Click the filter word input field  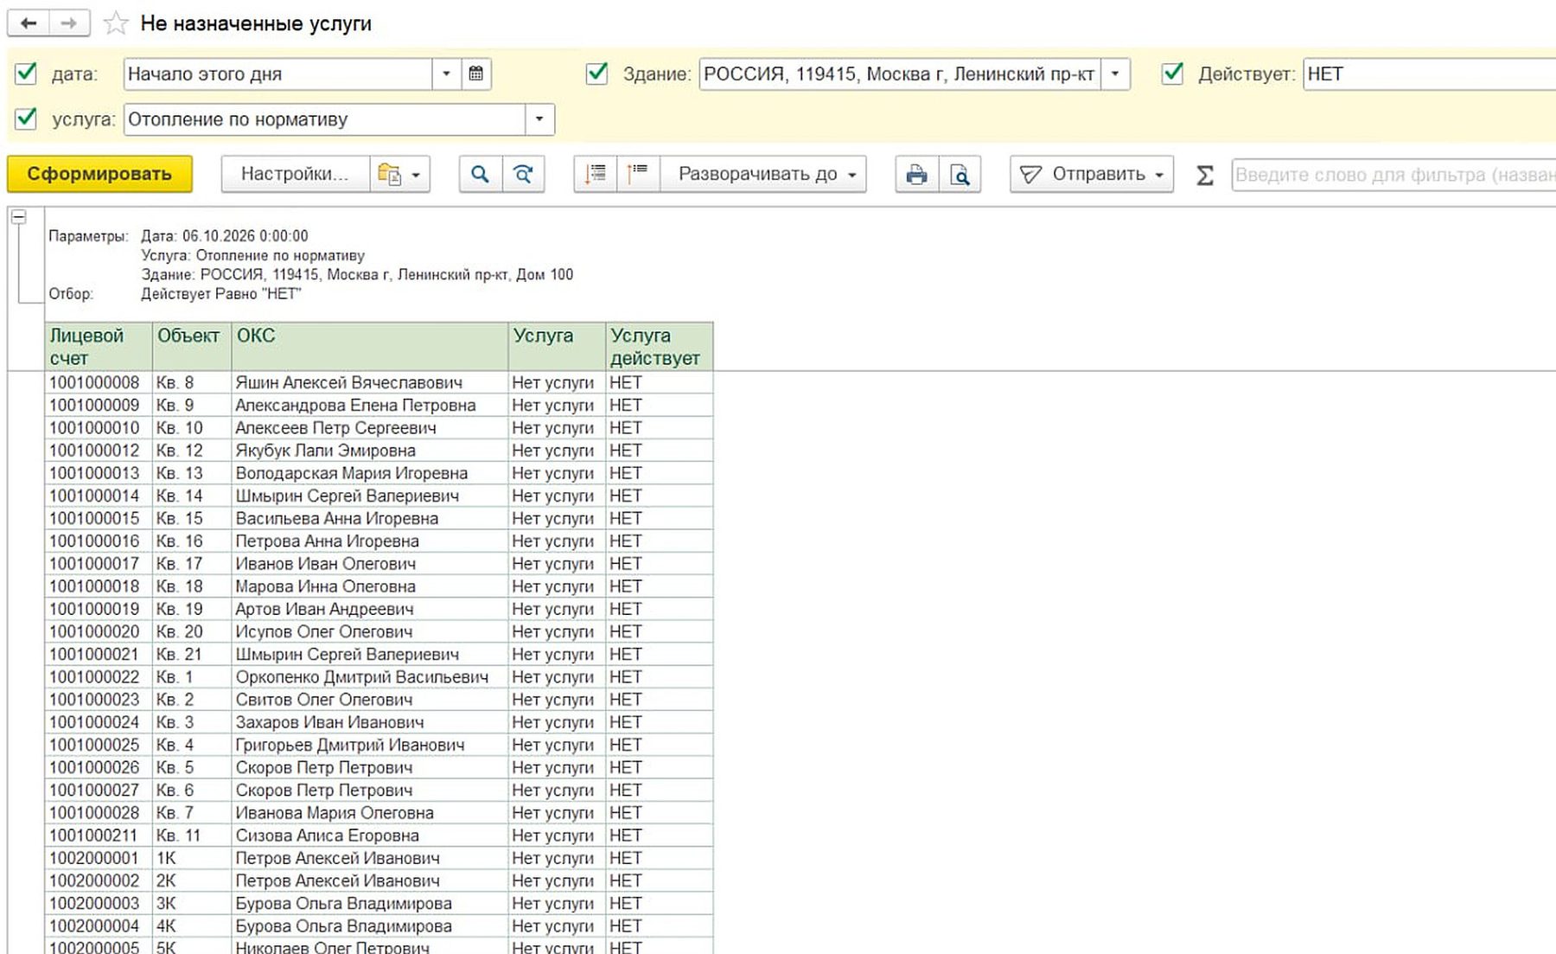pos(1393,175)
